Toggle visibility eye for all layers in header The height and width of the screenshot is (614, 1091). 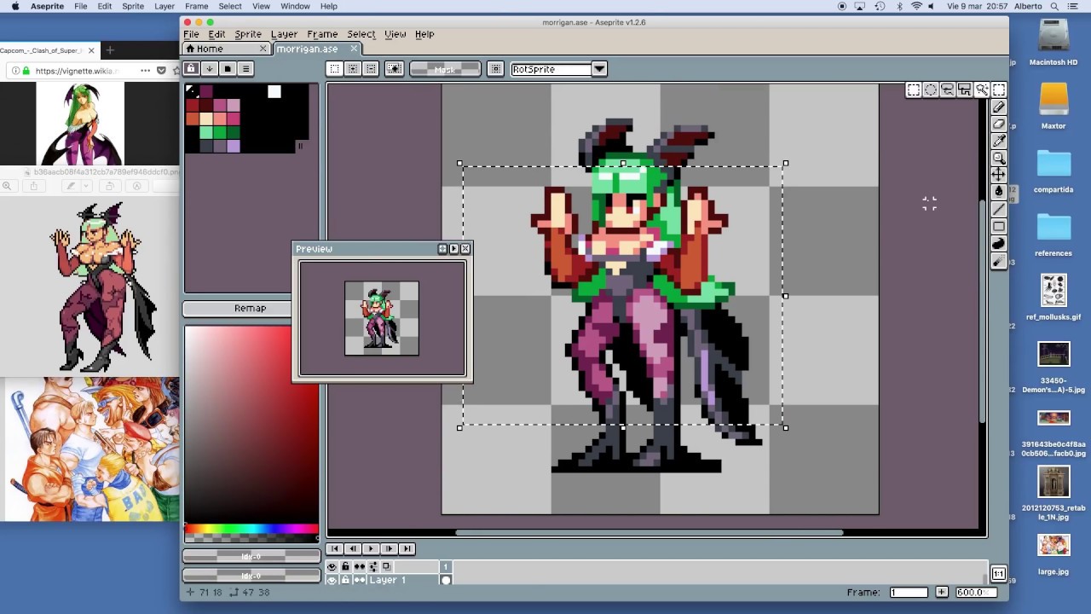click(x=332, y=566)
